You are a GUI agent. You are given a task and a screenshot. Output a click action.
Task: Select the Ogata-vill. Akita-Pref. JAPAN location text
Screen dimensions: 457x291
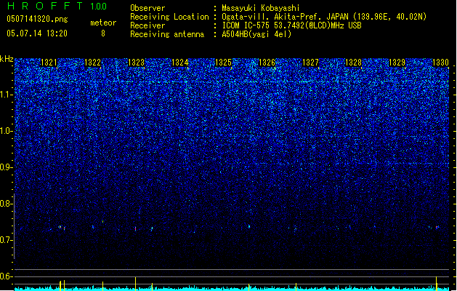pyautogui.click(x=324, y=17)
